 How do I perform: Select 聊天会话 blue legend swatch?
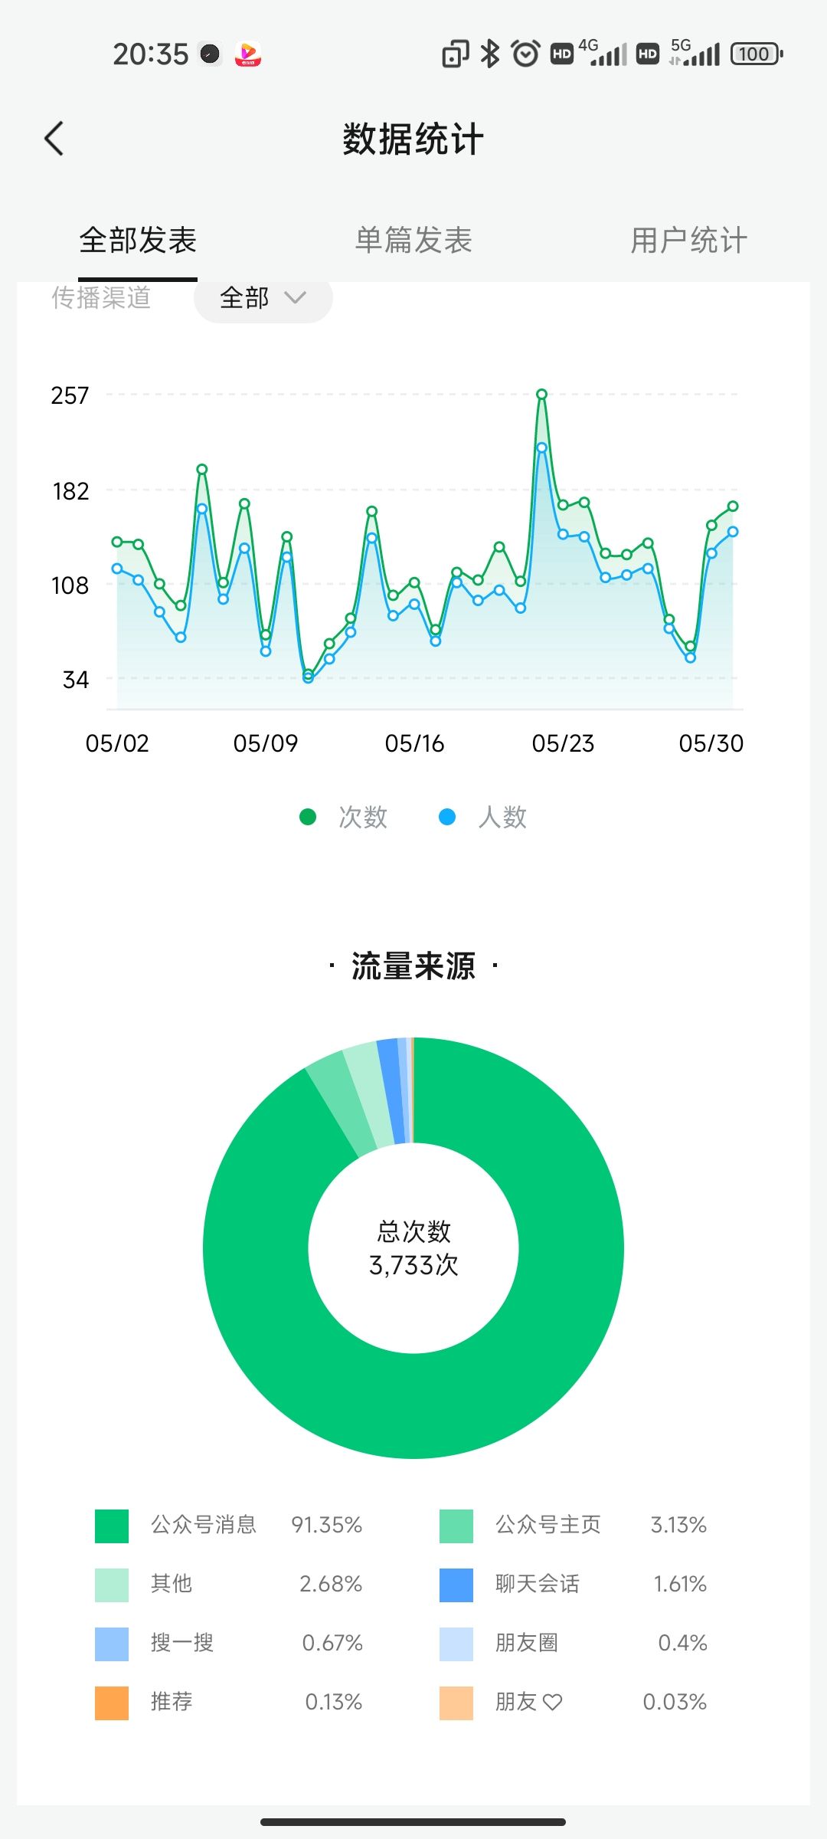[456, 1585]
